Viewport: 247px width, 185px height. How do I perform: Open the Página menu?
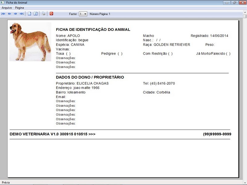19,8
